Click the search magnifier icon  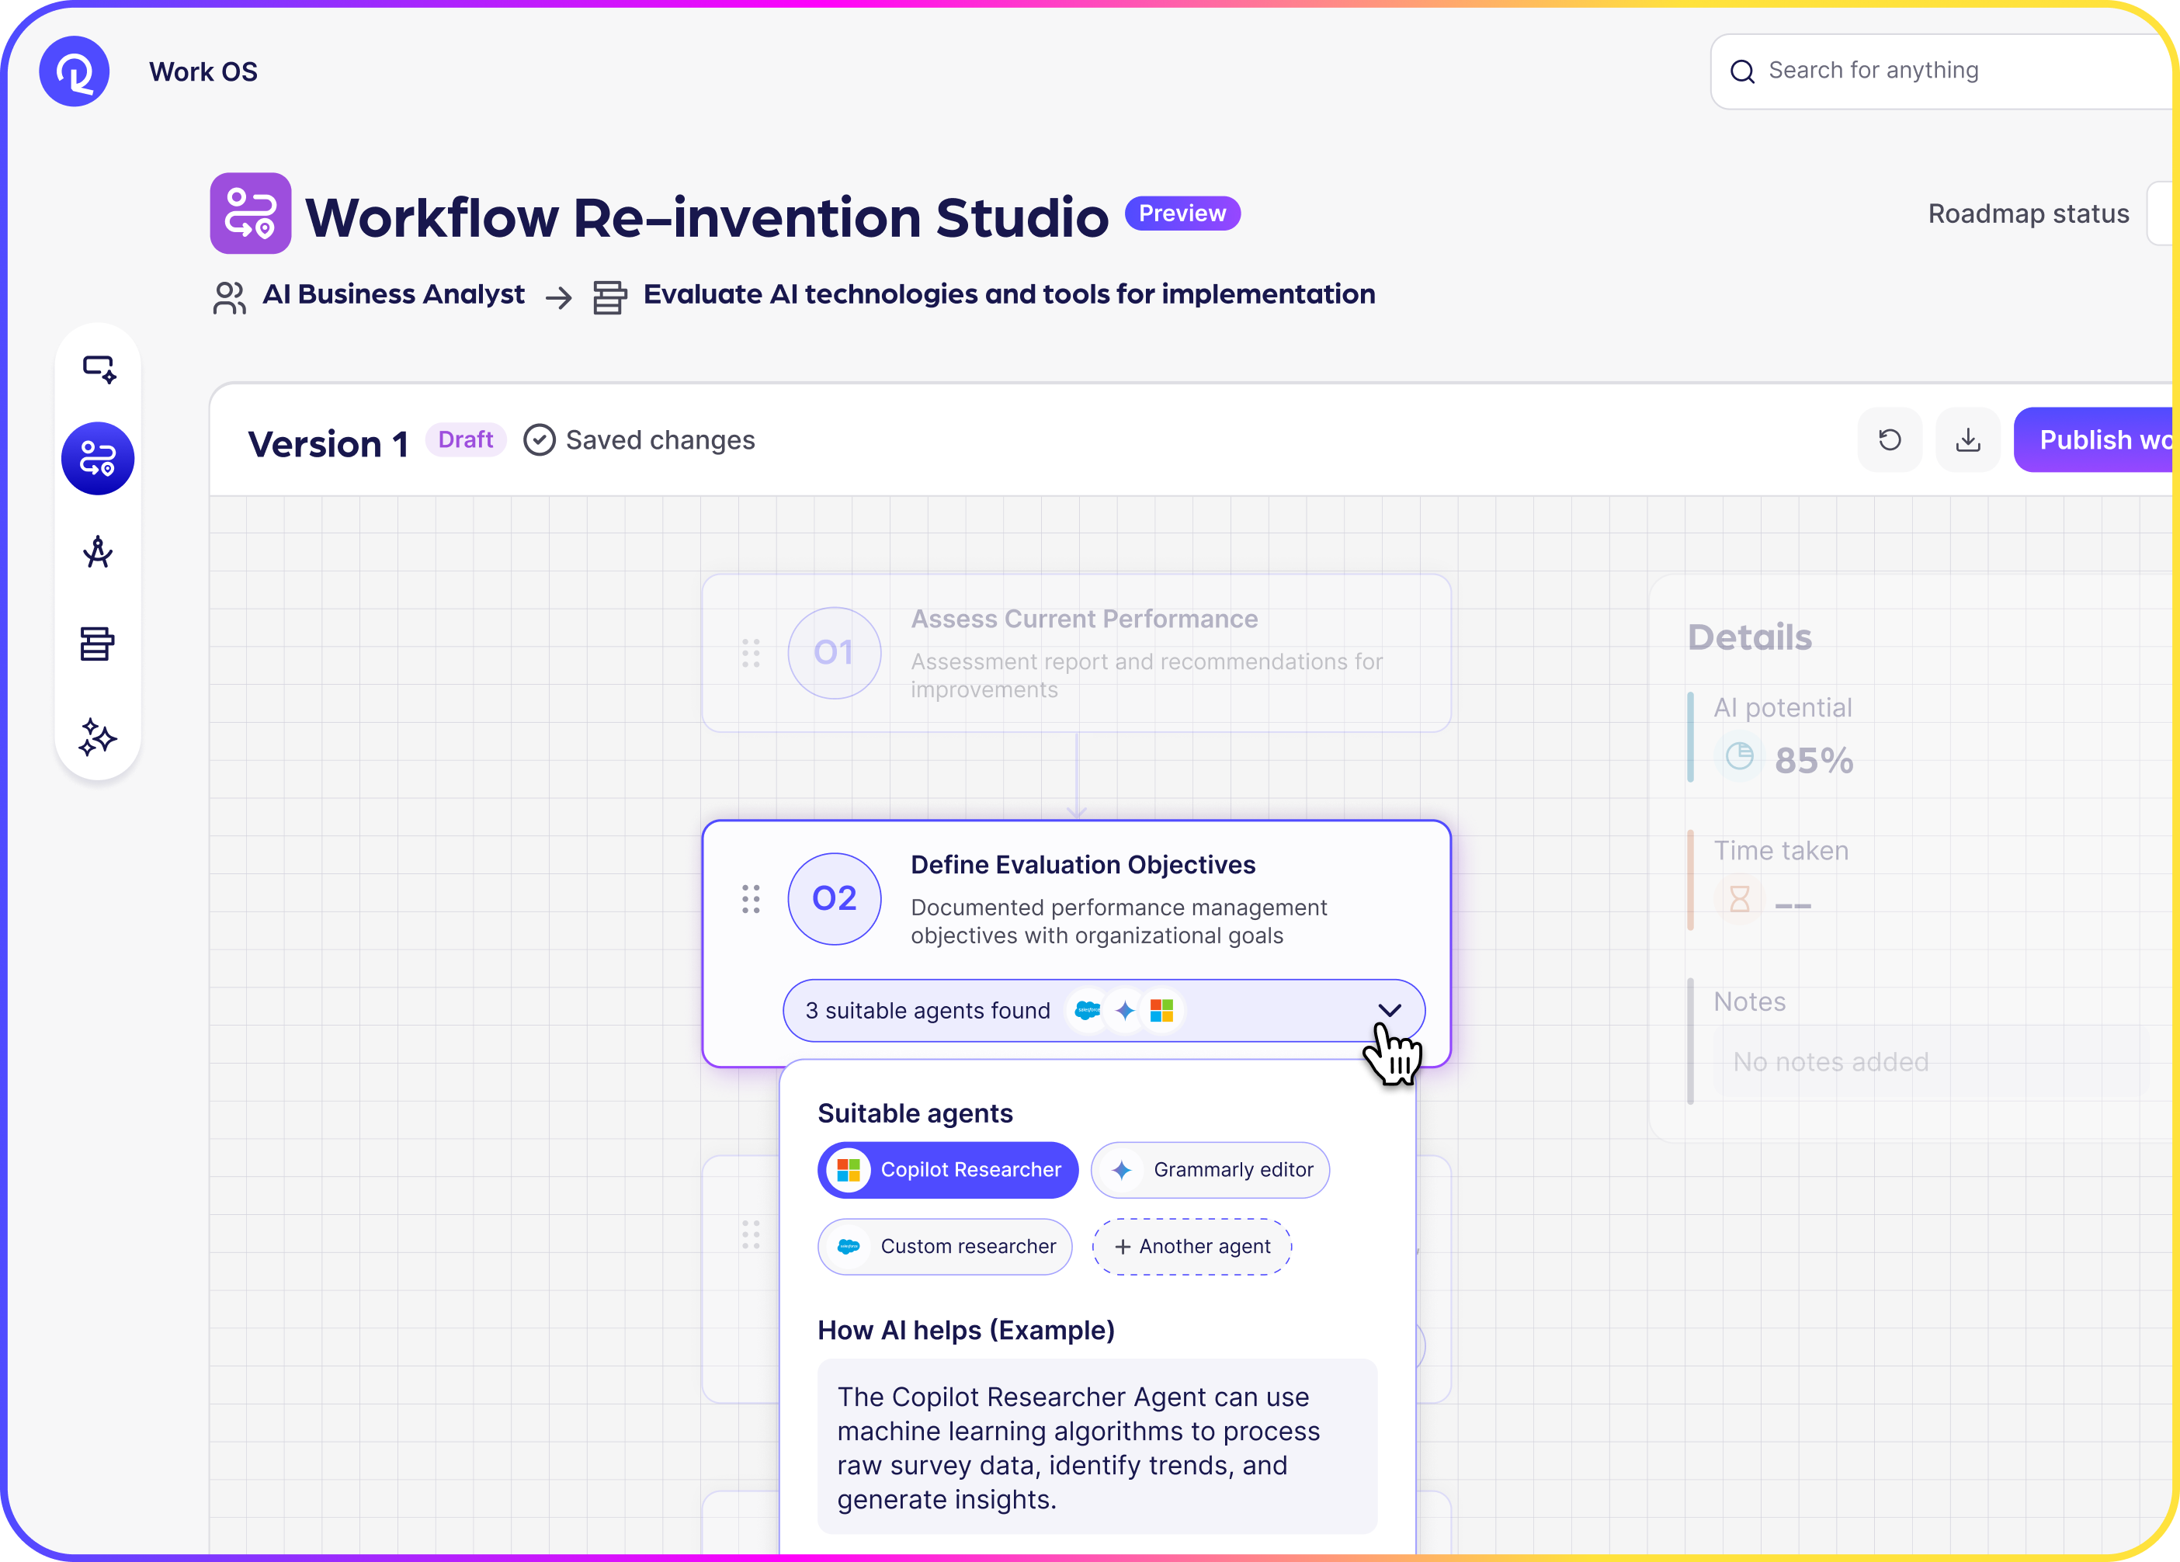1743,71
